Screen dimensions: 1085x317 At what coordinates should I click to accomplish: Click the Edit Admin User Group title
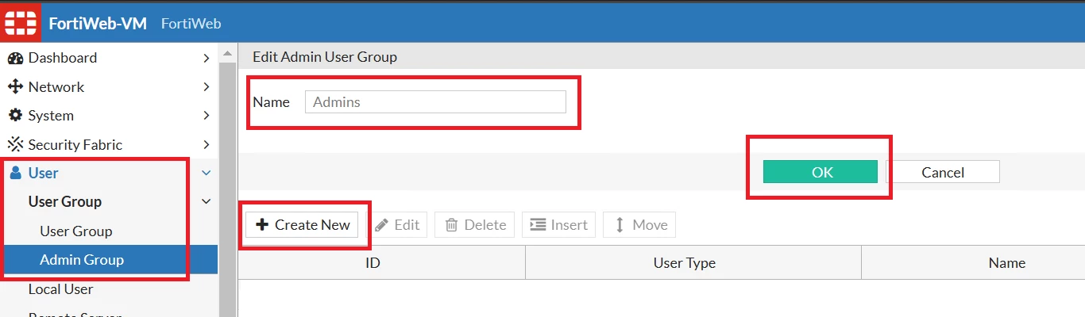(x=325, y=57)
